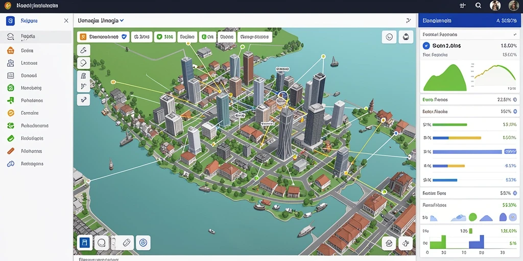Click the orange Canacine sidebar icon
The height and width of the screenshot is (261, 523).
[x=11, y=113]
